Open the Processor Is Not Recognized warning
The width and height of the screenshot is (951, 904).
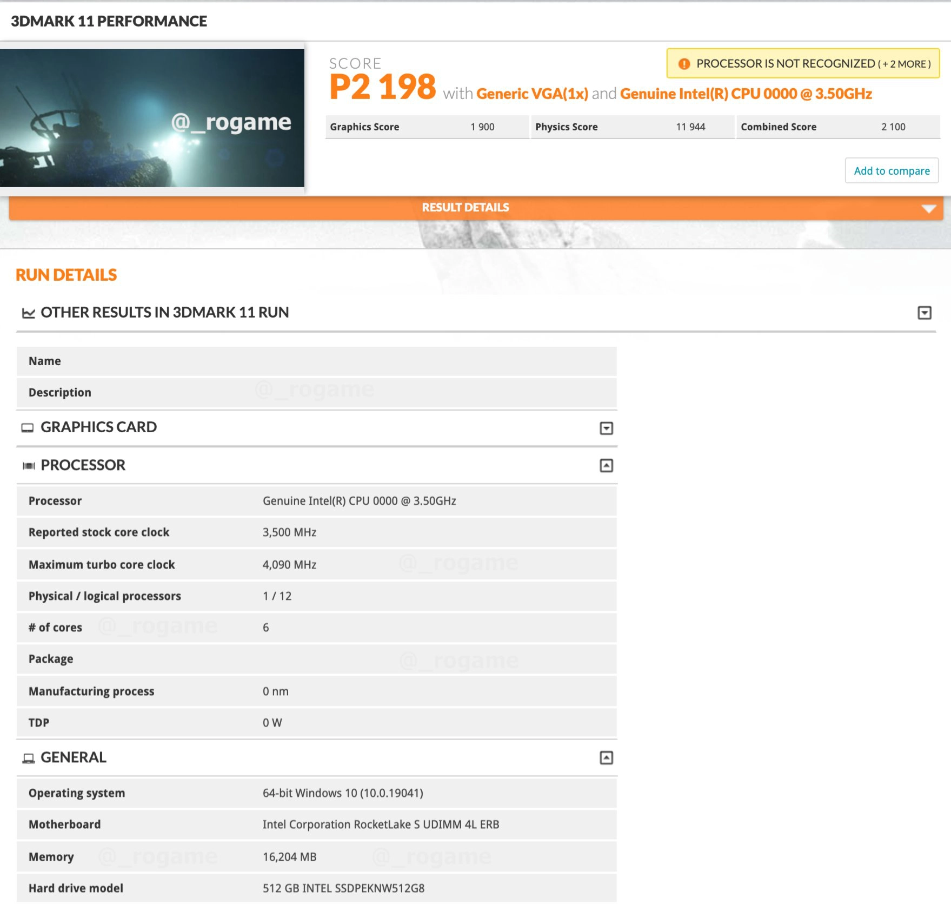[x=803, y=63]
